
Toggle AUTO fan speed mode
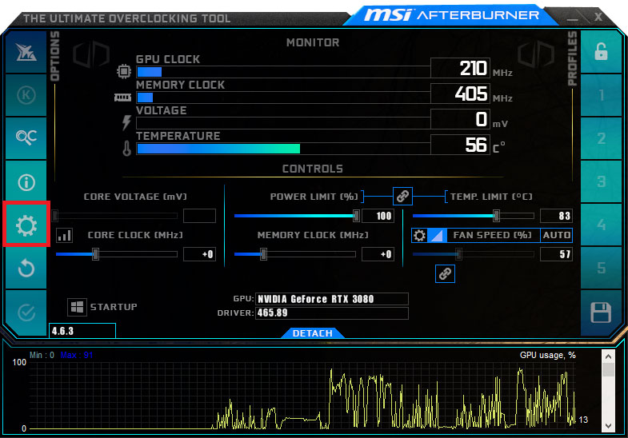tap(556, 235)
